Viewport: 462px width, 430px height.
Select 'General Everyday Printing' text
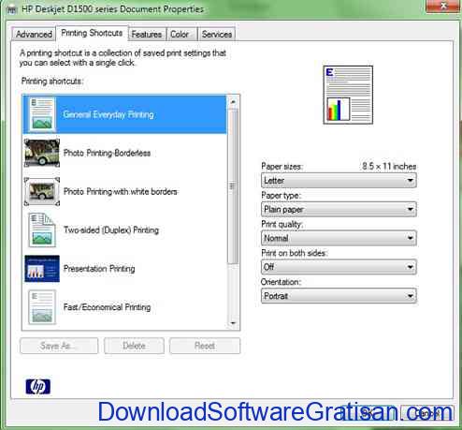(x=108, y=114)
